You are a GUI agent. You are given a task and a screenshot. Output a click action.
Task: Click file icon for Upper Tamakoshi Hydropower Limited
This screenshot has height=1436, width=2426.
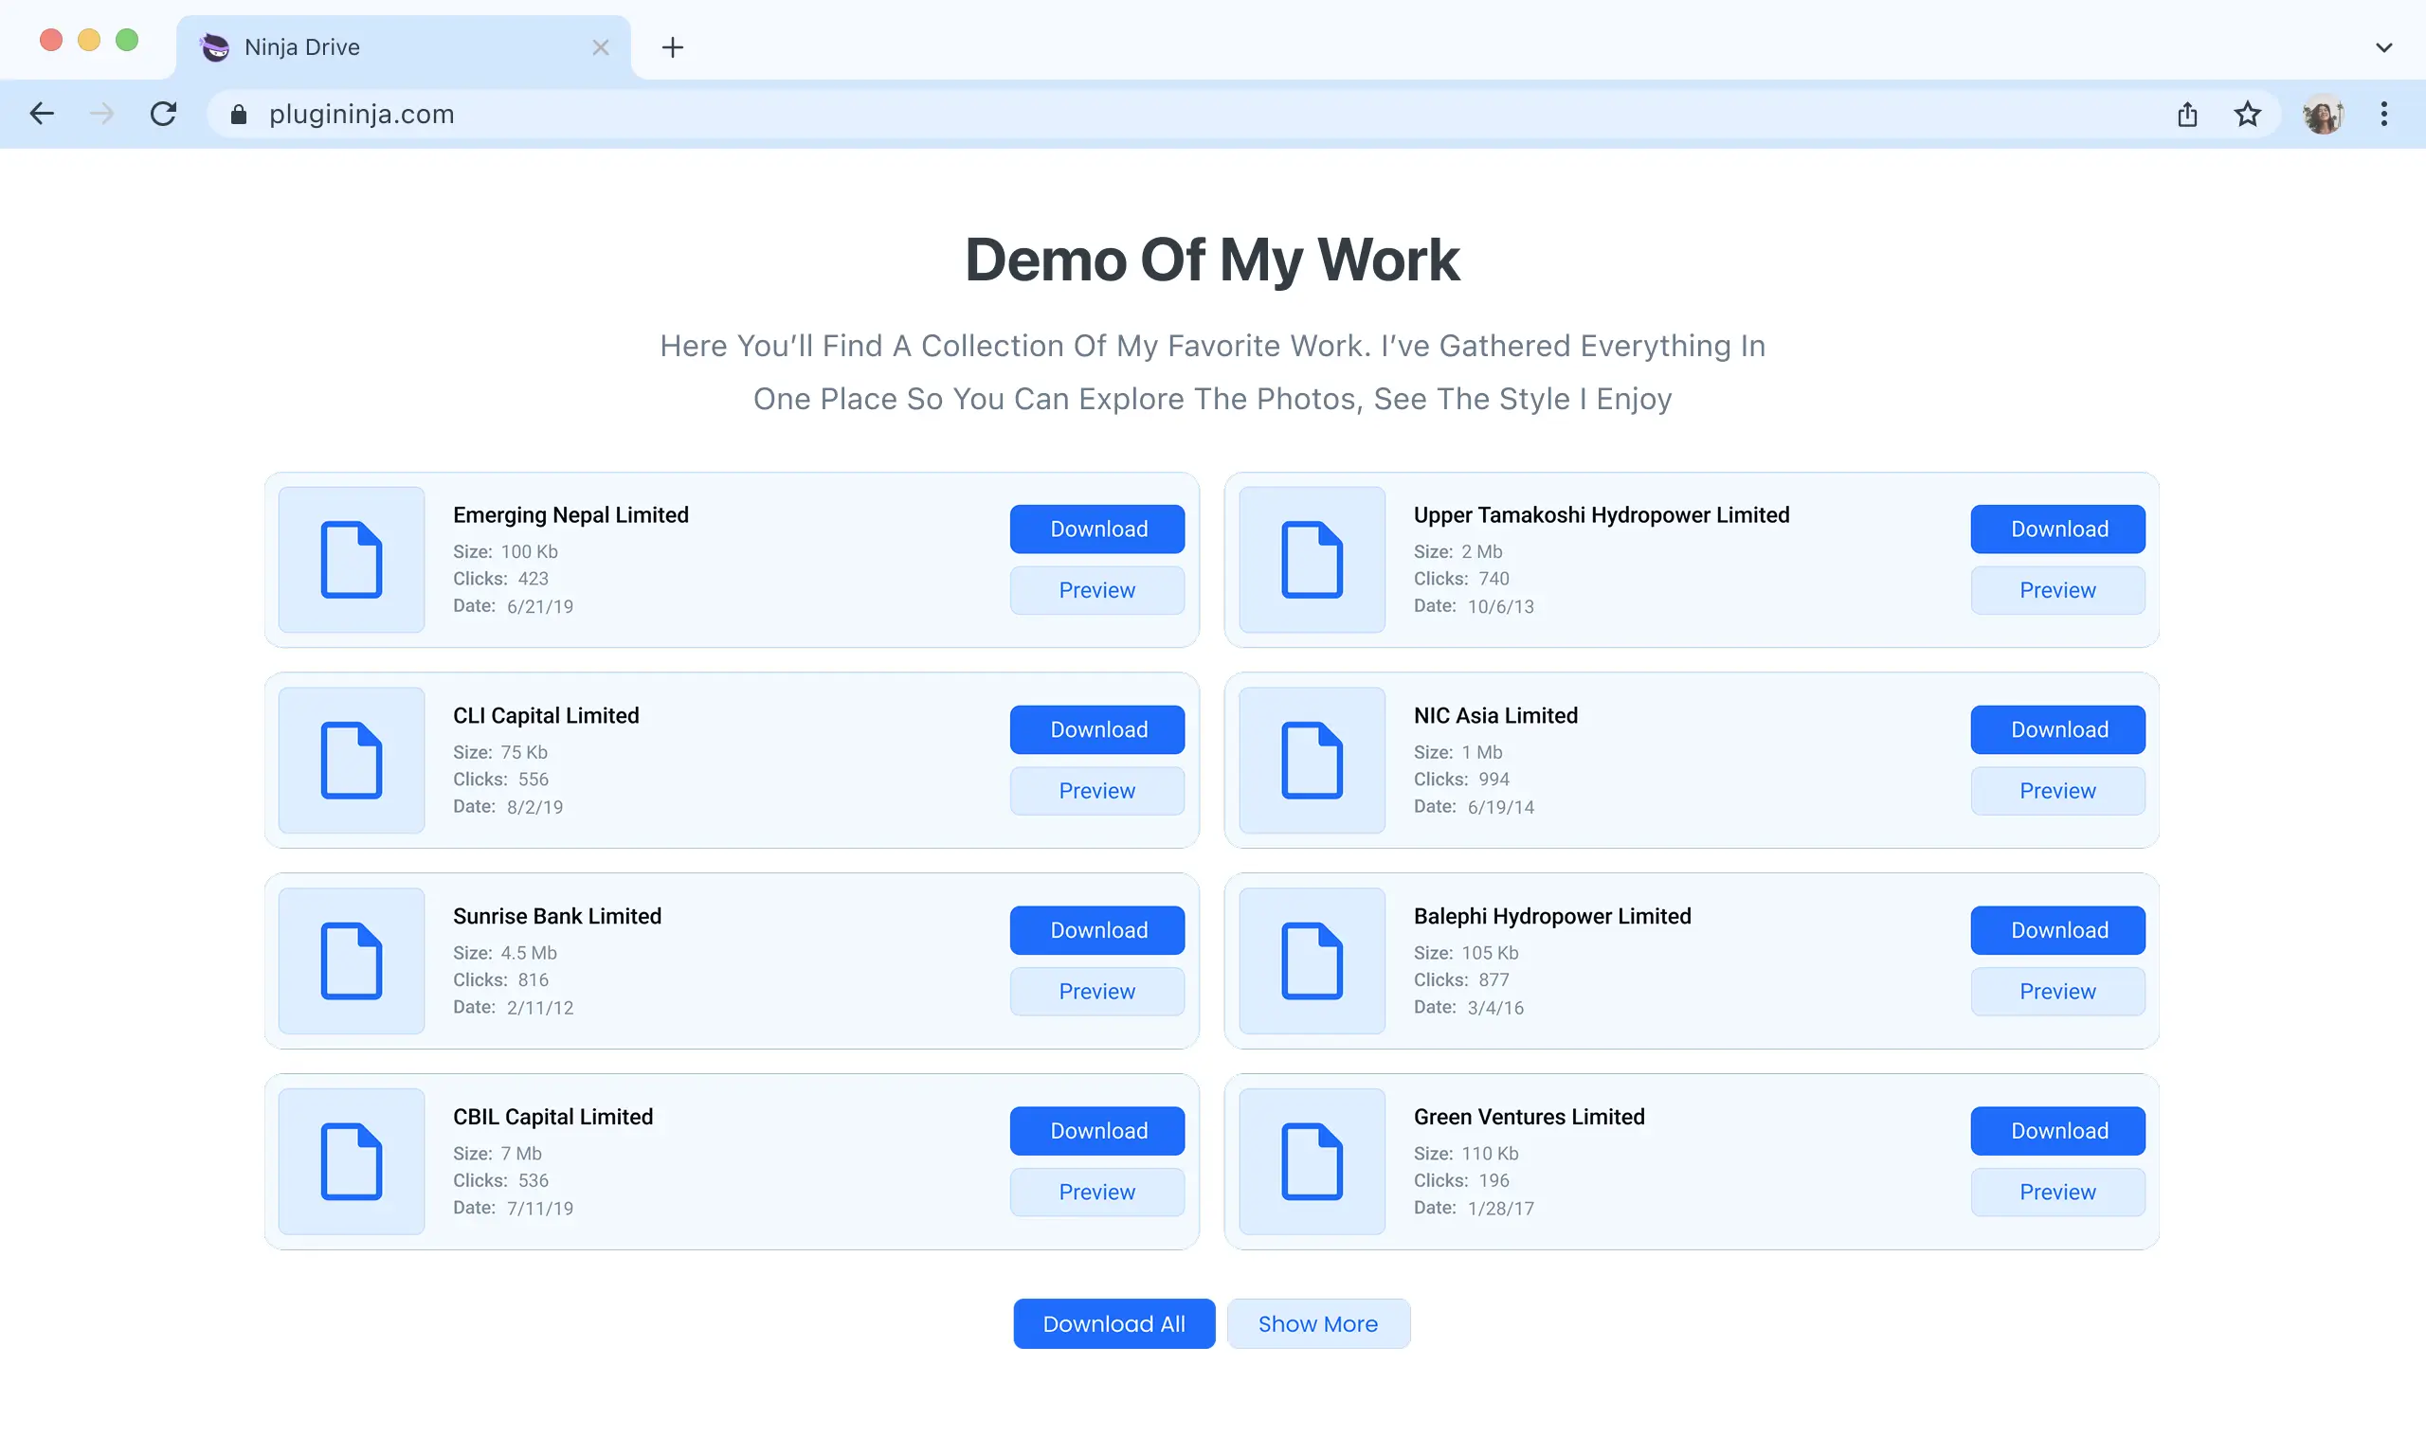(x=1312, y=559)
